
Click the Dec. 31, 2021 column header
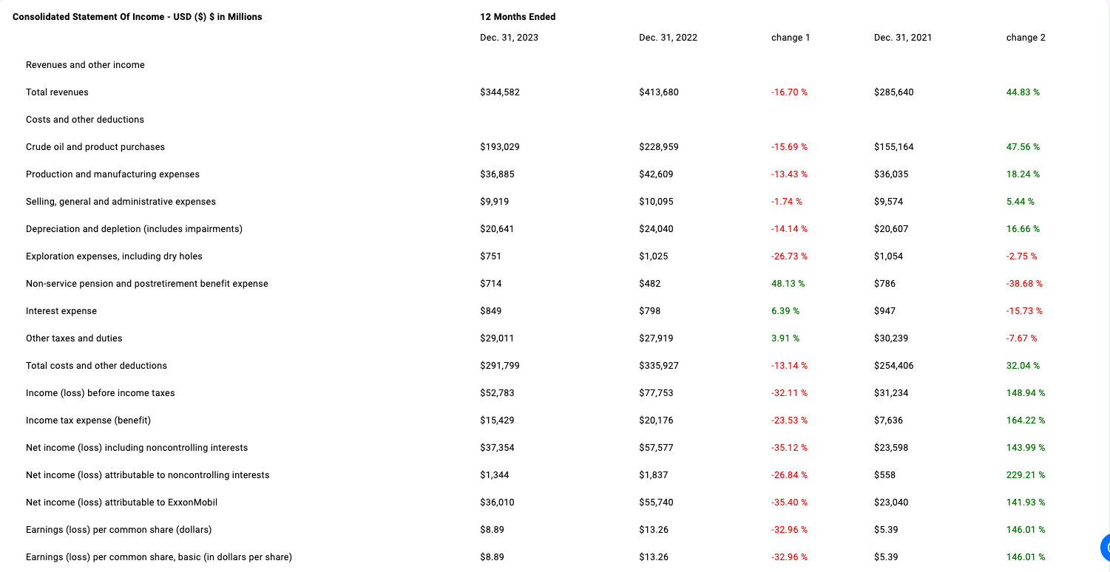[902, 38]
